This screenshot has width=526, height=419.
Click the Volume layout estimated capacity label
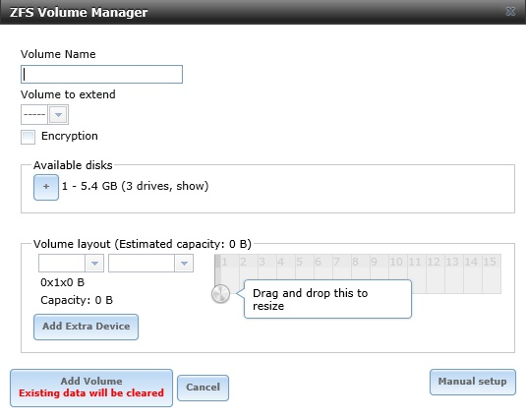(143, 244)
